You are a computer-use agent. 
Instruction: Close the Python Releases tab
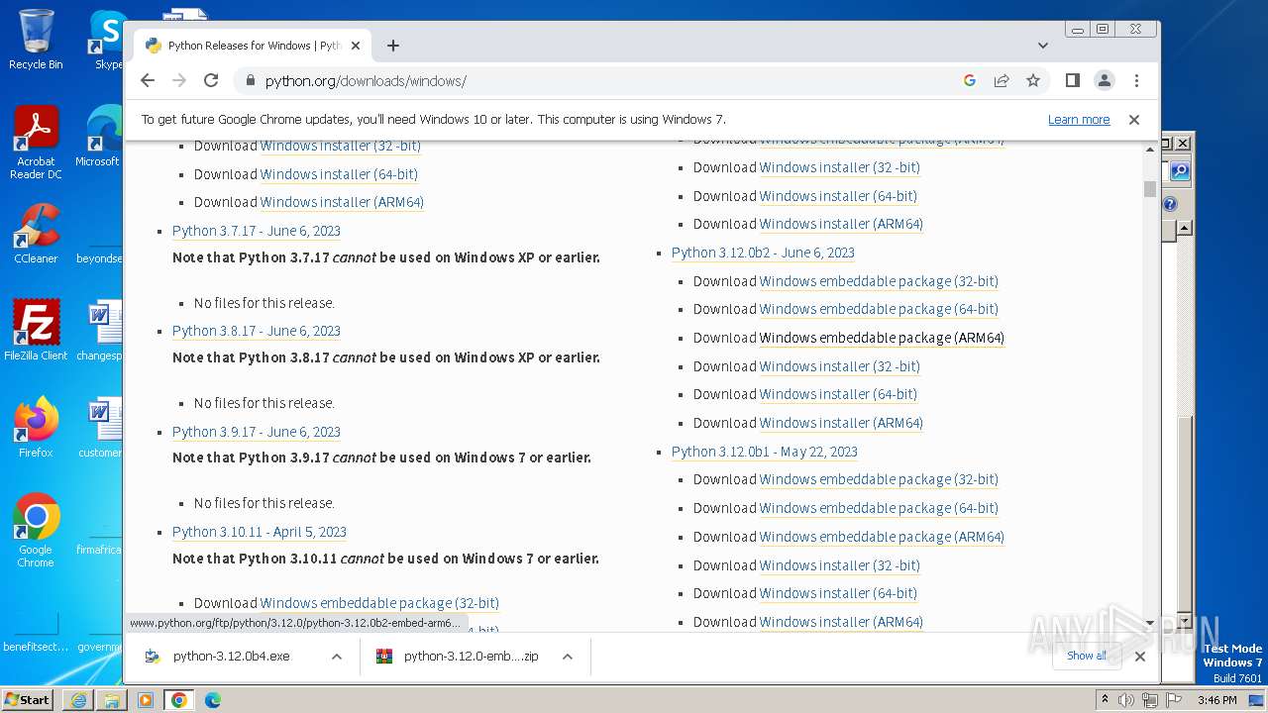(356, 46)
